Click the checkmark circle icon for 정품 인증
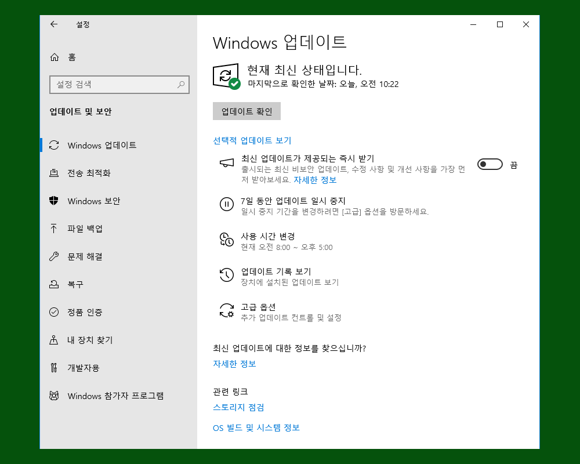Viewport: 580px width, 464px height. (54, 312)
